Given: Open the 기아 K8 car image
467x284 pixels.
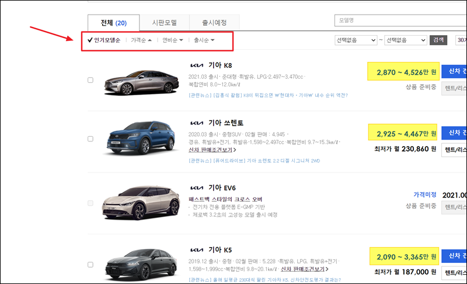Looking at the screenshot, I should tap(141, 83).
